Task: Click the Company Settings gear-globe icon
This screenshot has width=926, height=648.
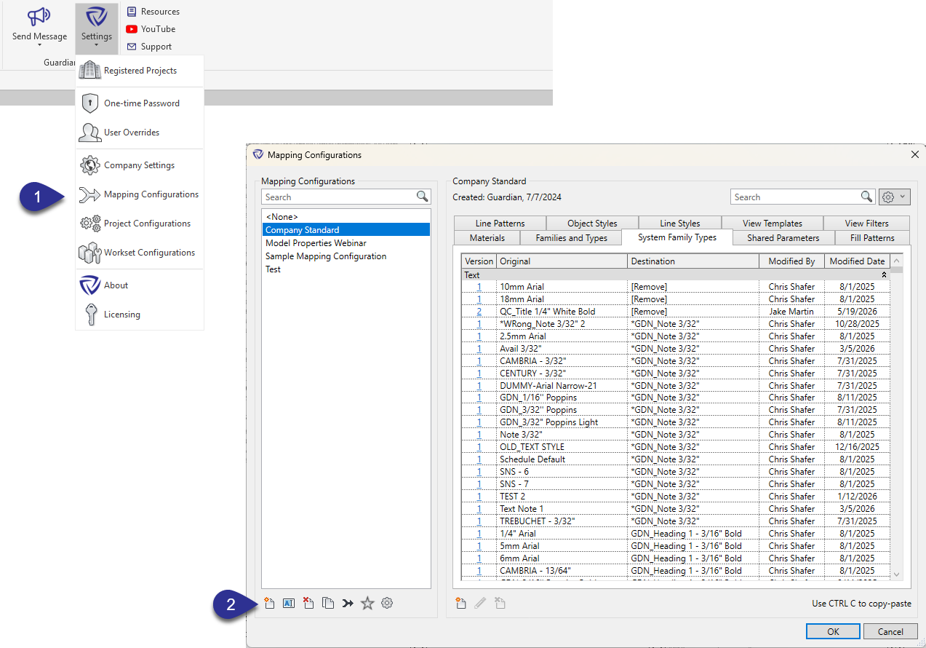Action: pyautogui.click(x=89, y=165)
